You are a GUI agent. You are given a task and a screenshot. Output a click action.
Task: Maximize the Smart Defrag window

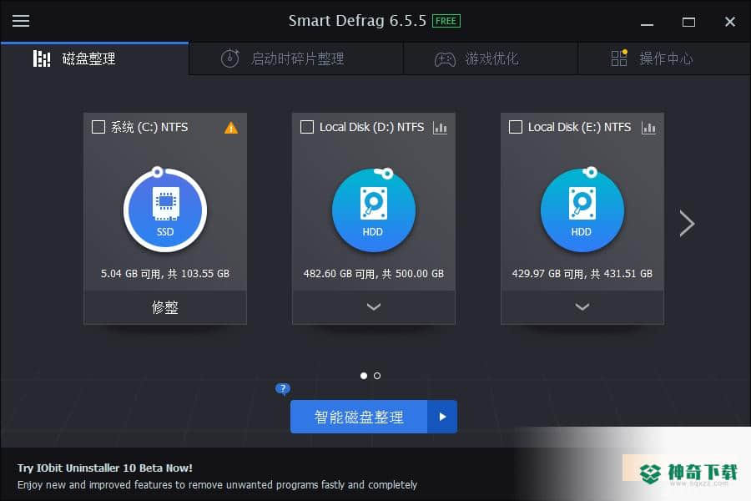[x=688, y=22]
